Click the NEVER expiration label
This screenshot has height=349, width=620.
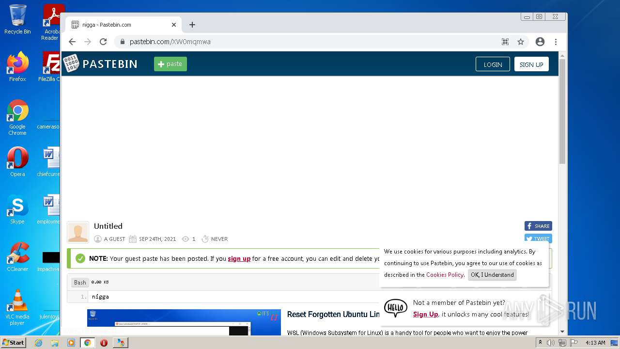tap(219, 239)
